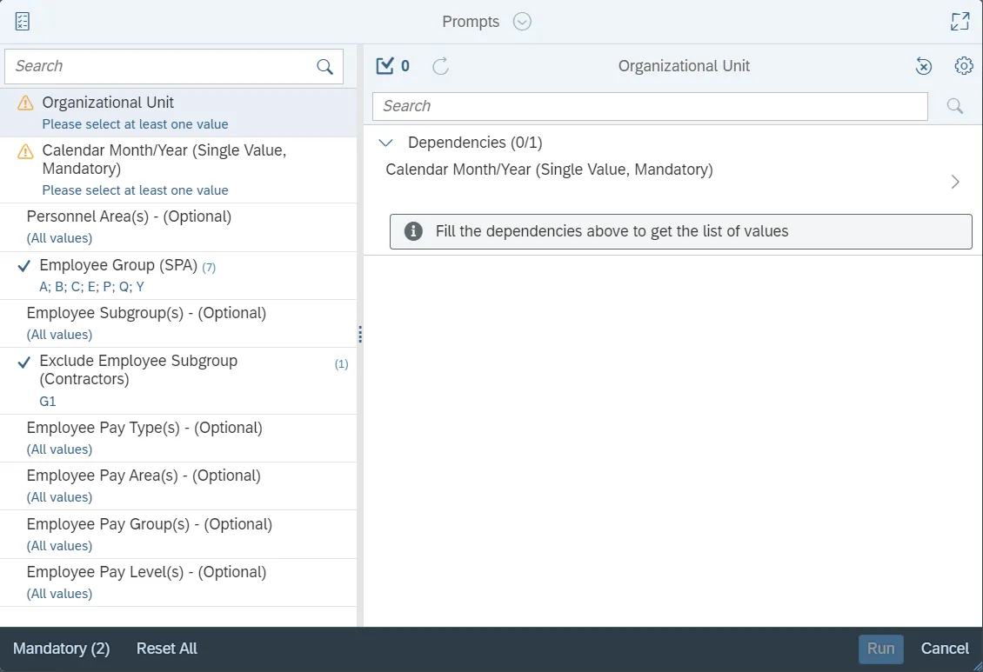Click the Organizational Unit values search field

tap(649, 106)
